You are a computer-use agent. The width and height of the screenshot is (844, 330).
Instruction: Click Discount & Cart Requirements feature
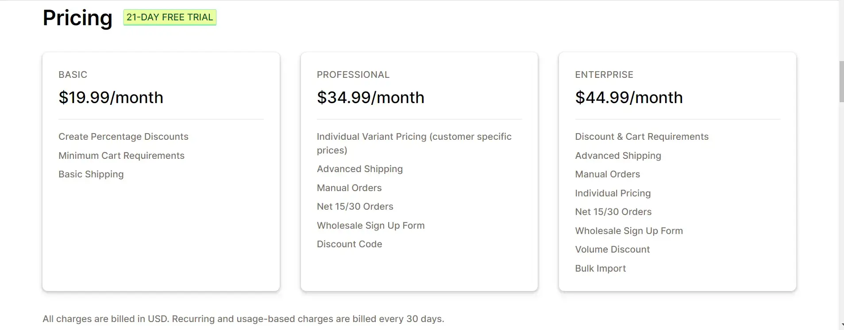(x=642, y=137)
